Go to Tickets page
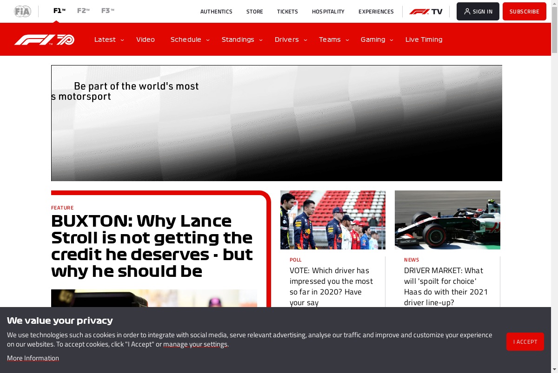 point(287,12)
